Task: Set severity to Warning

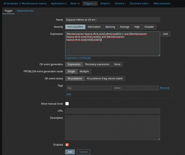Action: (x=110, y=27)
